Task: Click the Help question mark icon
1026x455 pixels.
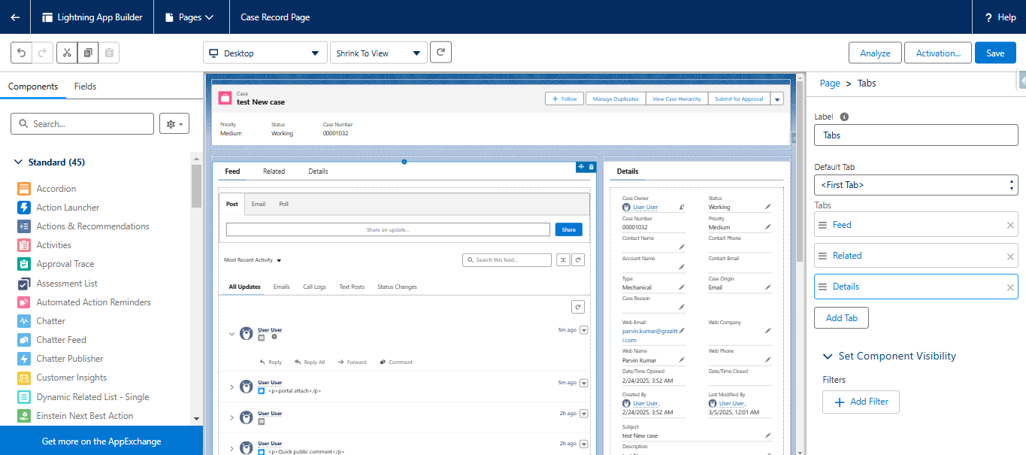Action: pos(988,17)
